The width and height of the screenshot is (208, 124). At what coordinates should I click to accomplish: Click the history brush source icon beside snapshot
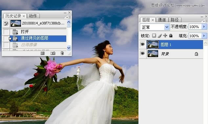pos(6,23)
